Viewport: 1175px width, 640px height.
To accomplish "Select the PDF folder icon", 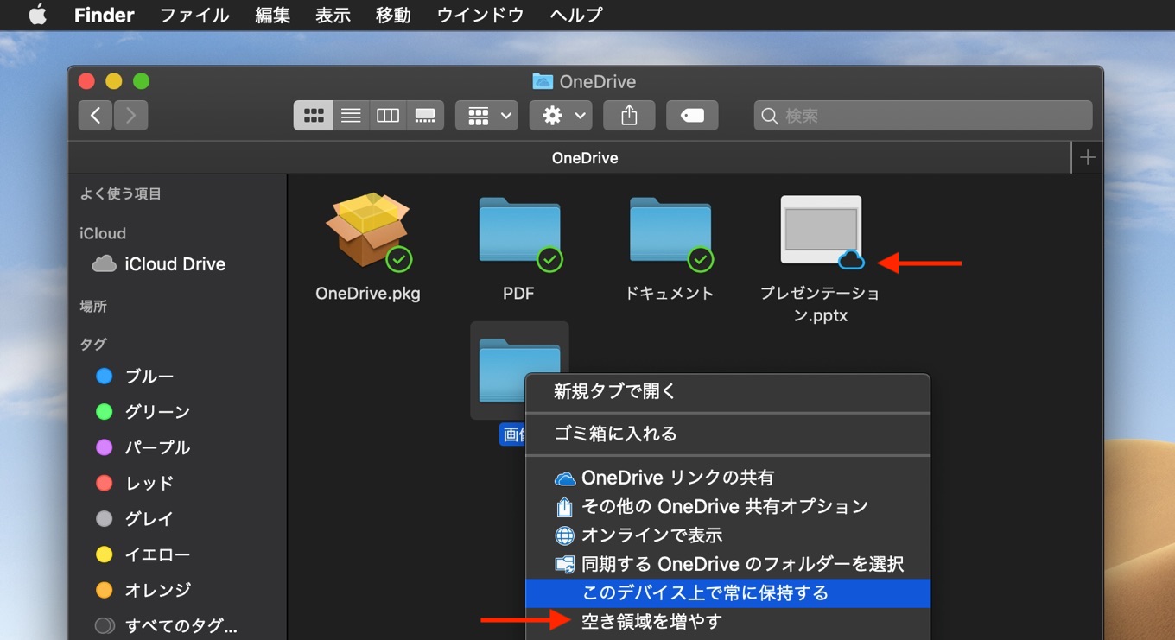I will [519, 233].
